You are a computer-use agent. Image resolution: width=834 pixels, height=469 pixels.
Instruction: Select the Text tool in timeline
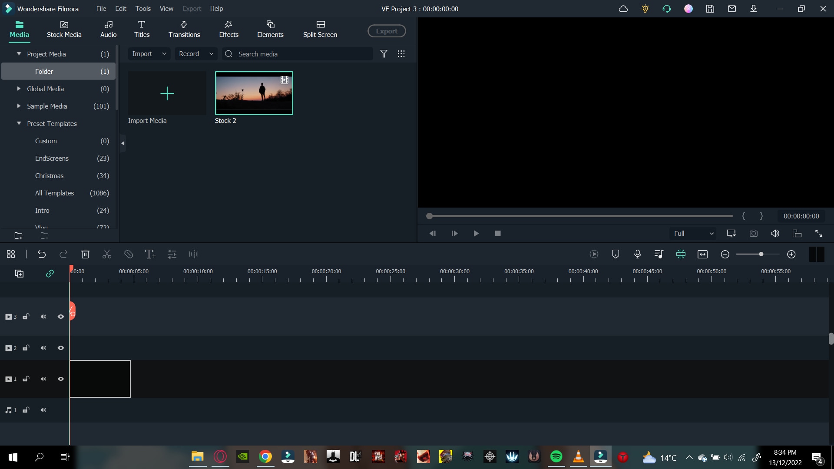(150, 254)
